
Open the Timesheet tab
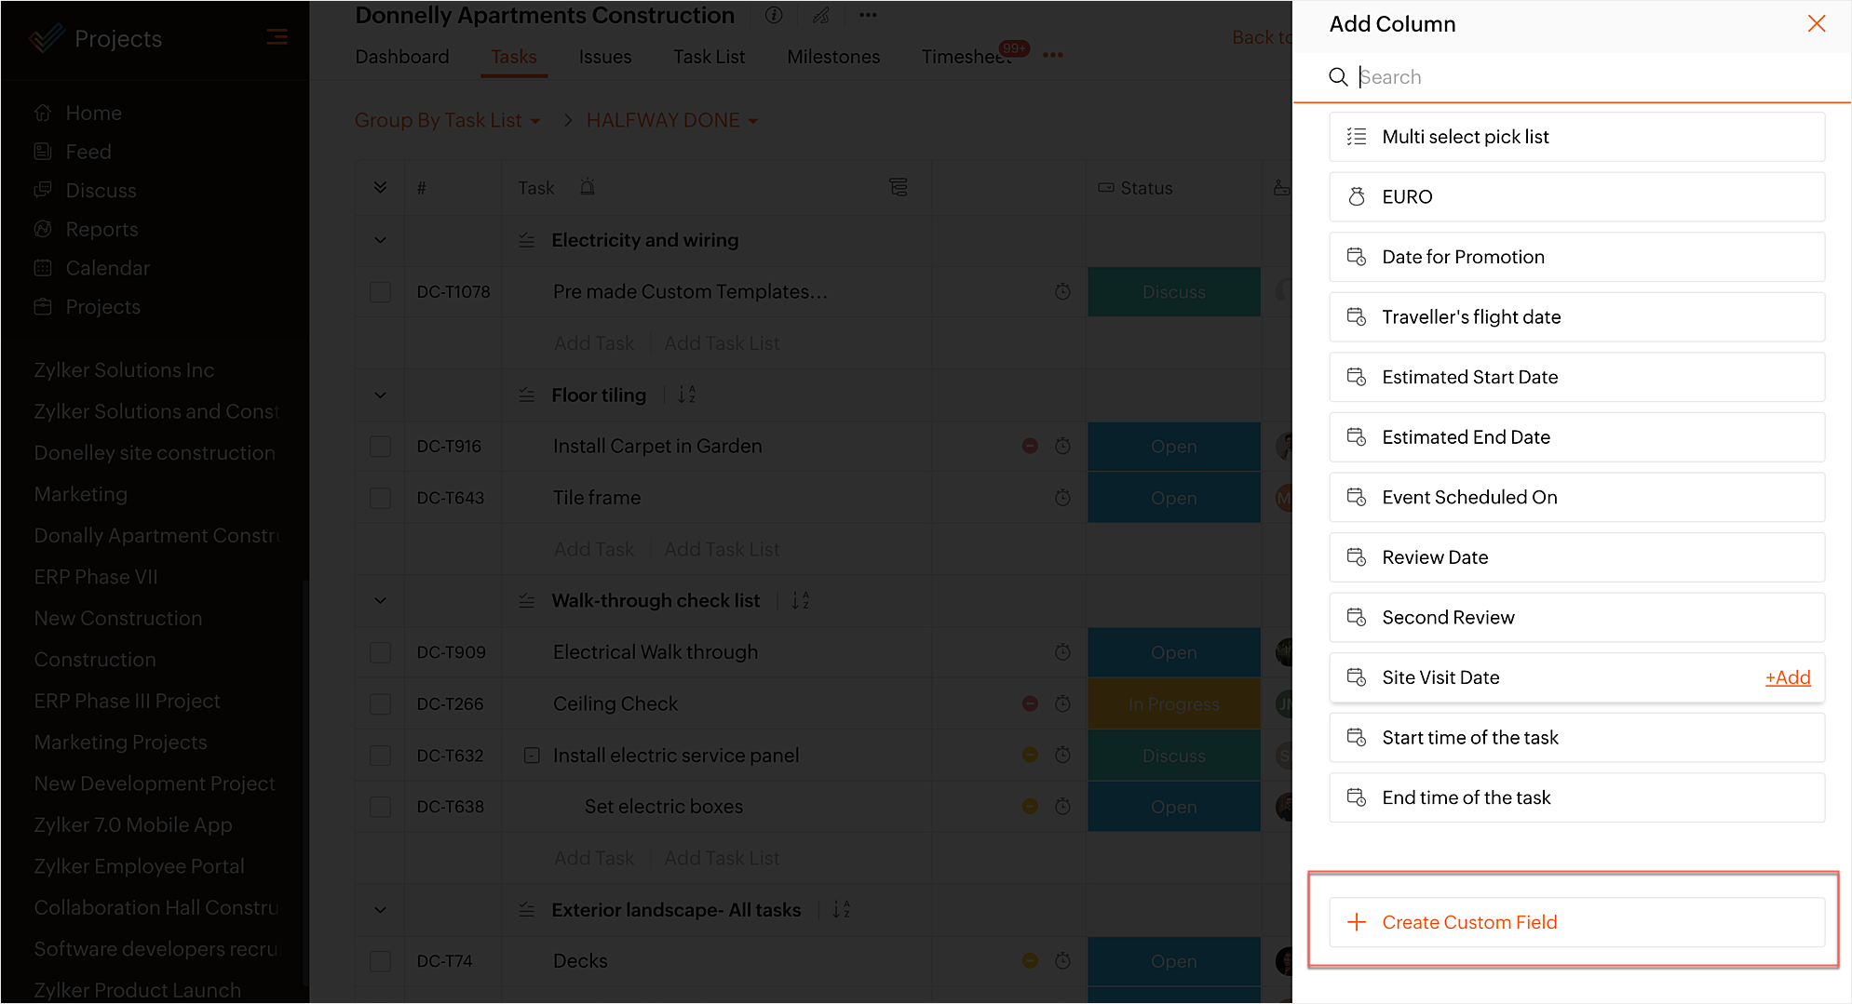point(967,57)
